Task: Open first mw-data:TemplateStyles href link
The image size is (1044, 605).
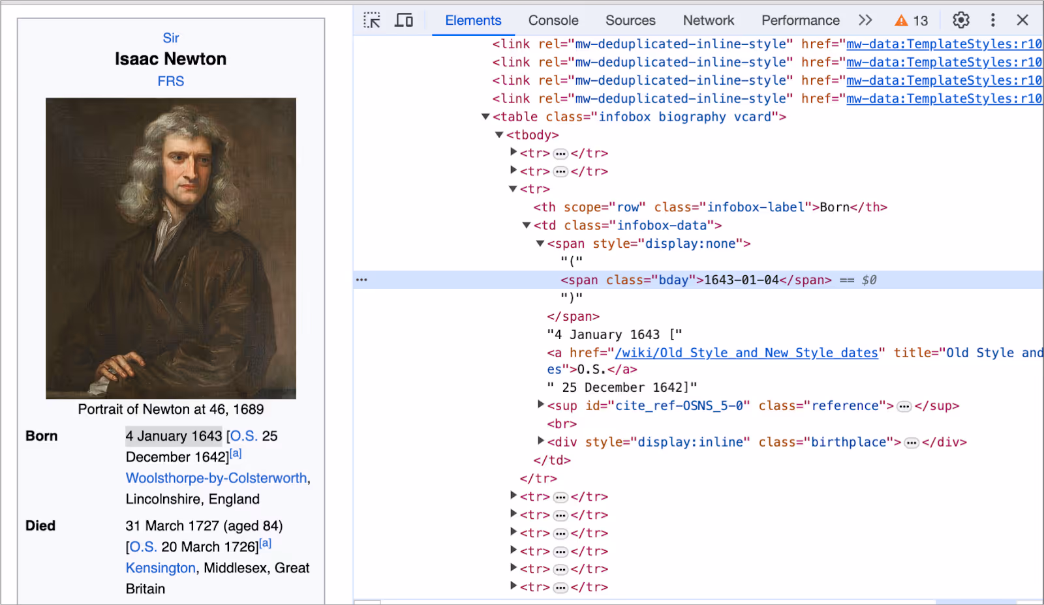Action: [x=944, y=44]
